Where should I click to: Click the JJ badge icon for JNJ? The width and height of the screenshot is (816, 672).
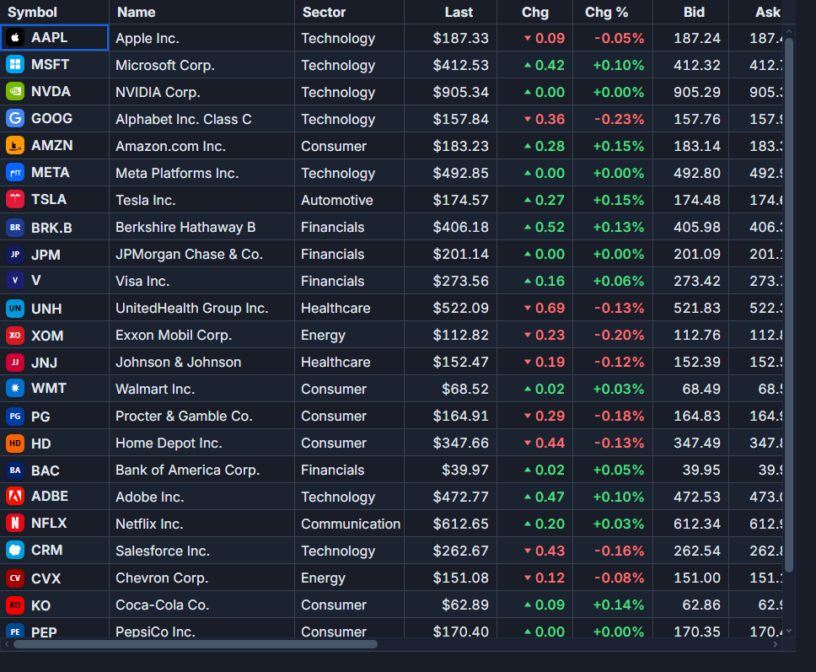[15, 363]
